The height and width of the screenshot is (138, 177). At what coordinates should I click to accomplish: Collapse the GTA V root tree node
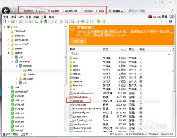4,27
